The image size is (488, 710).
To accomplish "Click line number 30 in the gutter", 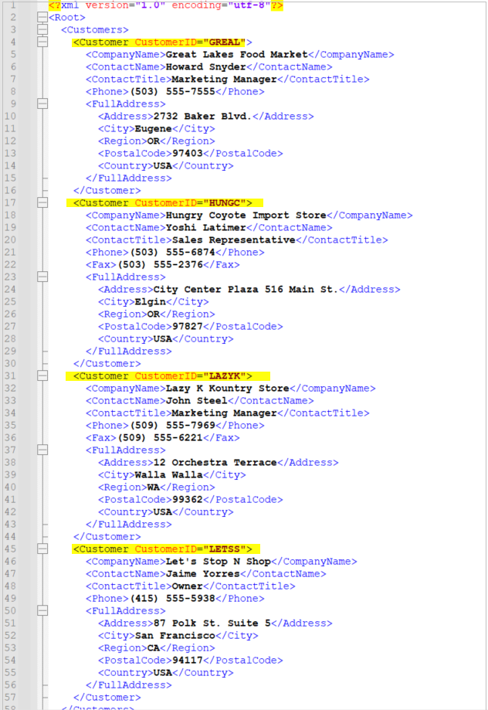I will click(11, 363).
